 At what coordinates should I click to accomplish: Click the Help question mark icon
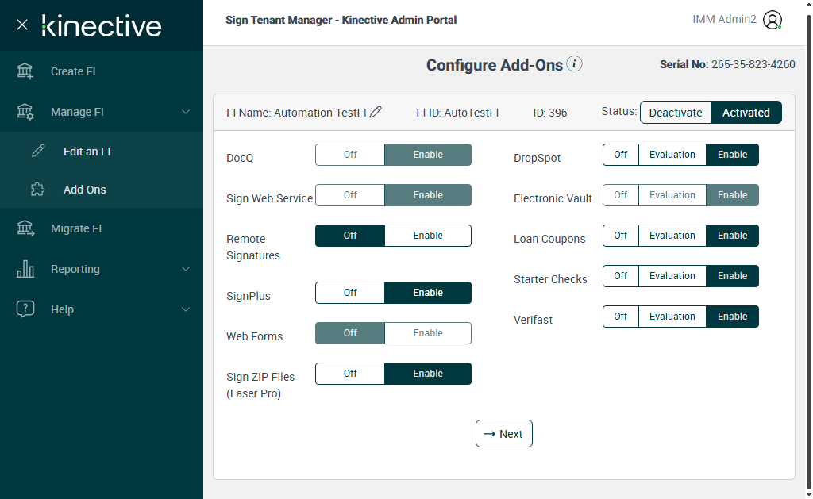25,309
